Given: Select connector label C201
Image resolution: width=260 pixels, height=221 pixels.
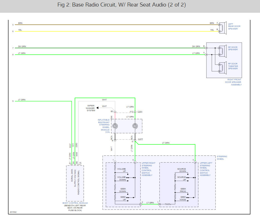Looking at the screenshot, I should (x=140, y=112).
